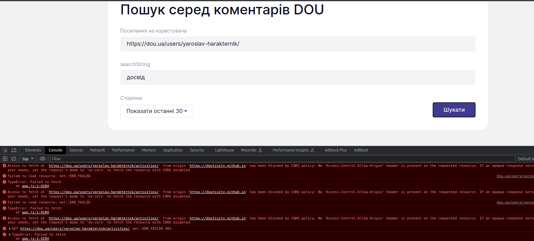Viewport: 534px width, 241px height.
Task: Click the red error icon beside GET request
Action: coord(4,229)
